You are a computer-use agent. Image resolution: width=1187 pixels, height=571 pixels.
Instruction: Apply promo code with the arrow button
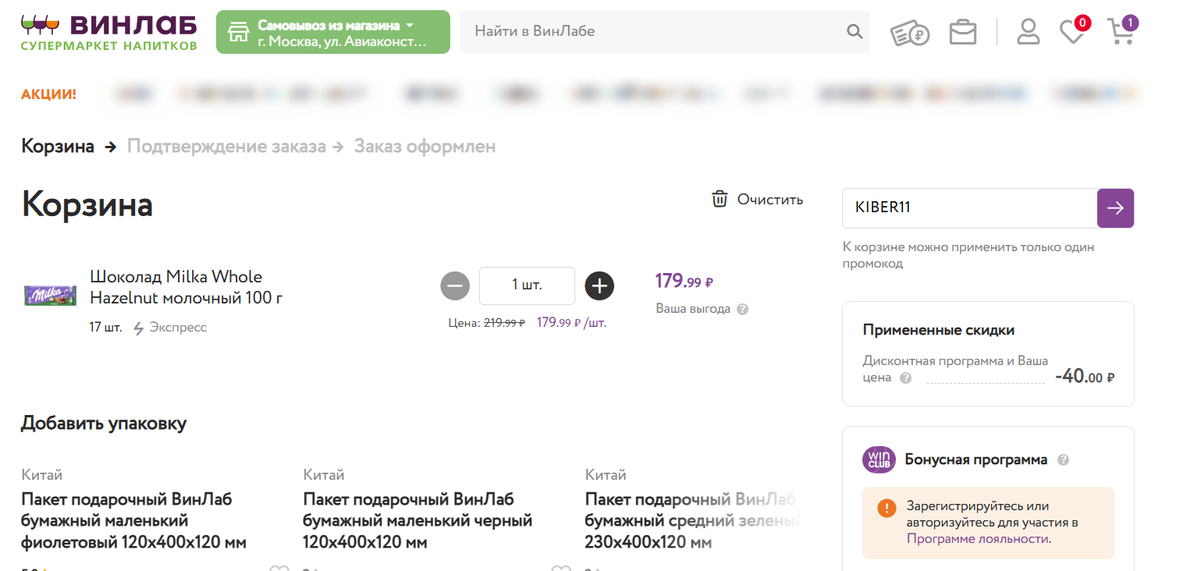1115,208
